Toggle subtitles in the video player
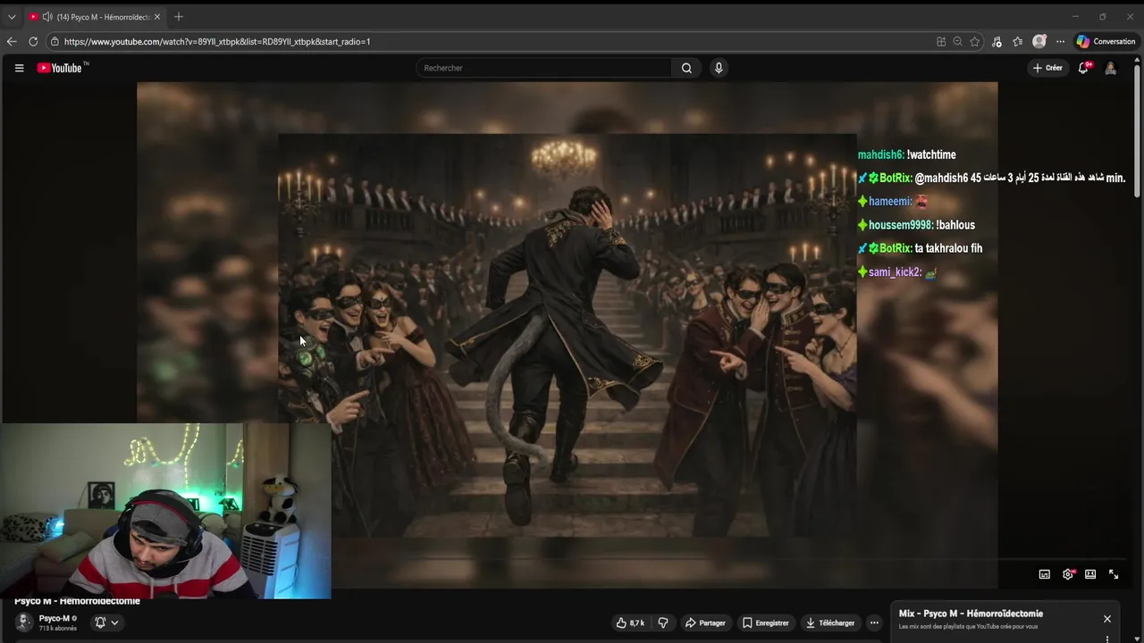 [1044, 574]
